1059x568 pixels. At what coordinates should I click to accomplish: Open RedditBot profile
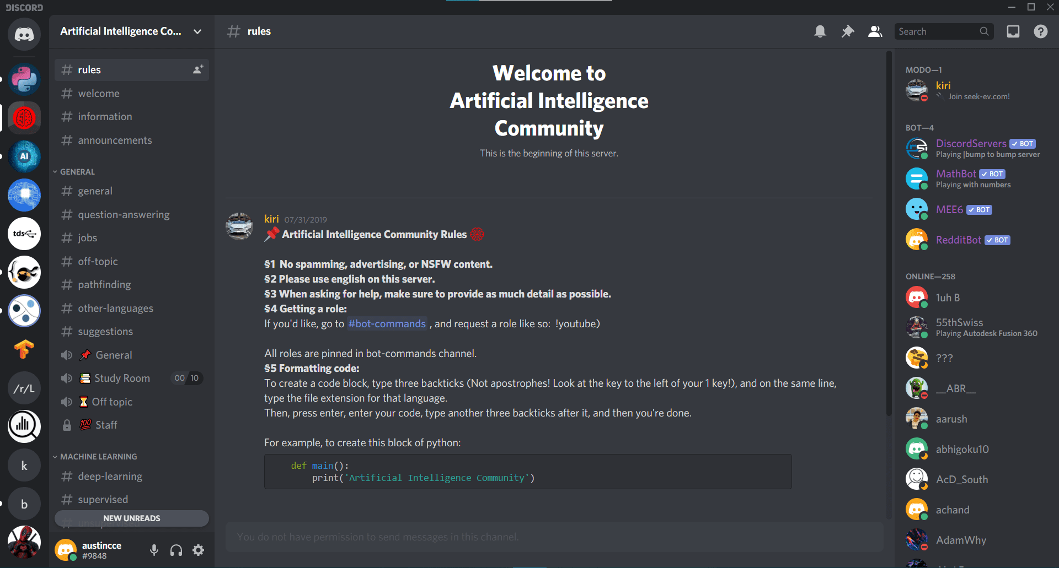click(x=976, y=240)
